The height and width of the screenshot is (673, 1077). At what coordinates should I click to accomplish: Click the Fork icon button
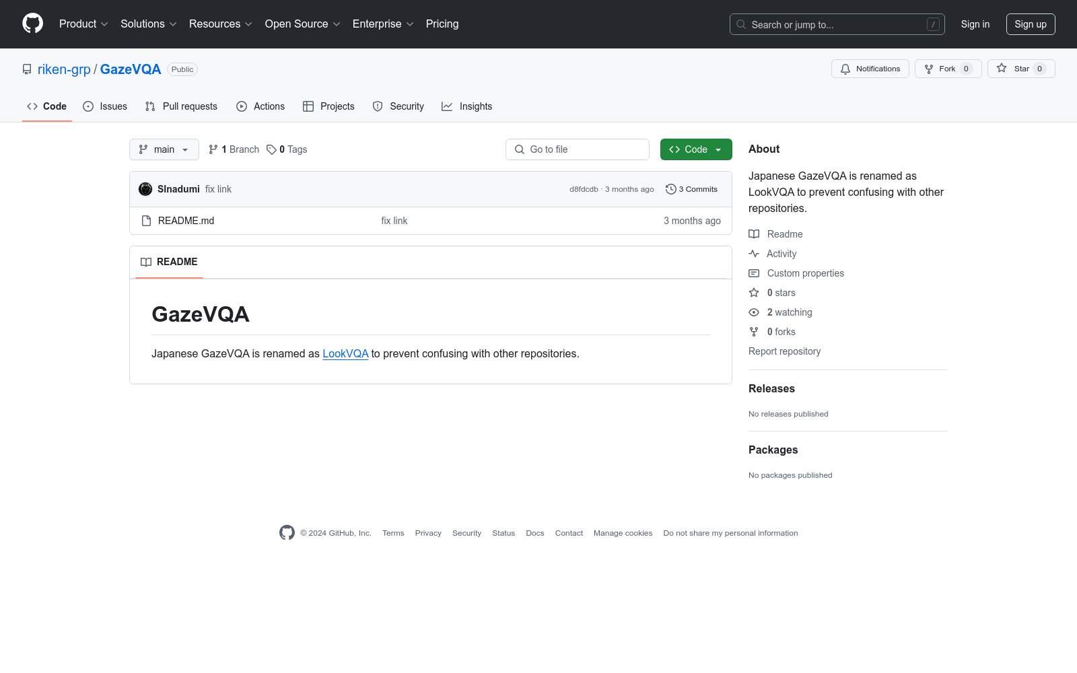(948, 69)
